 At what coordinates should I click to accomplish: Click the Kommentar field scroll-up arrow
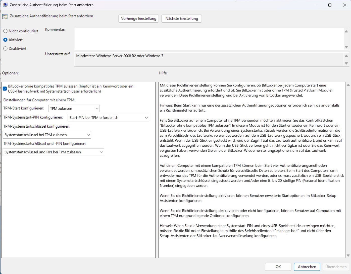[346, 31]
